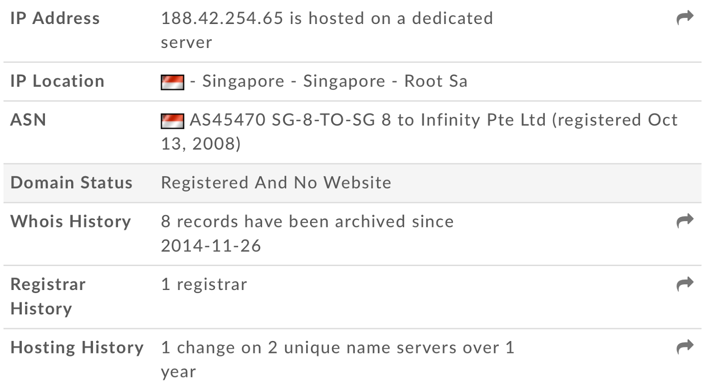
Task: Select the IP Address row label
Action: (x=55, y=19)
